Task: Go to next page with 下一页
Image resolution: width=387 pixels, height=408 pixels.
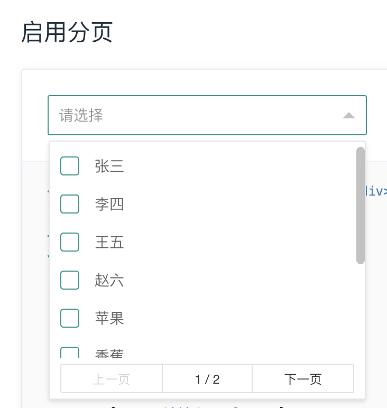Action: (x=303, y=378)
